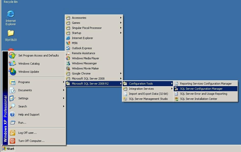Click "Import and Export Data (32-bit)" text
241x152 pixels.
point(149,94)
